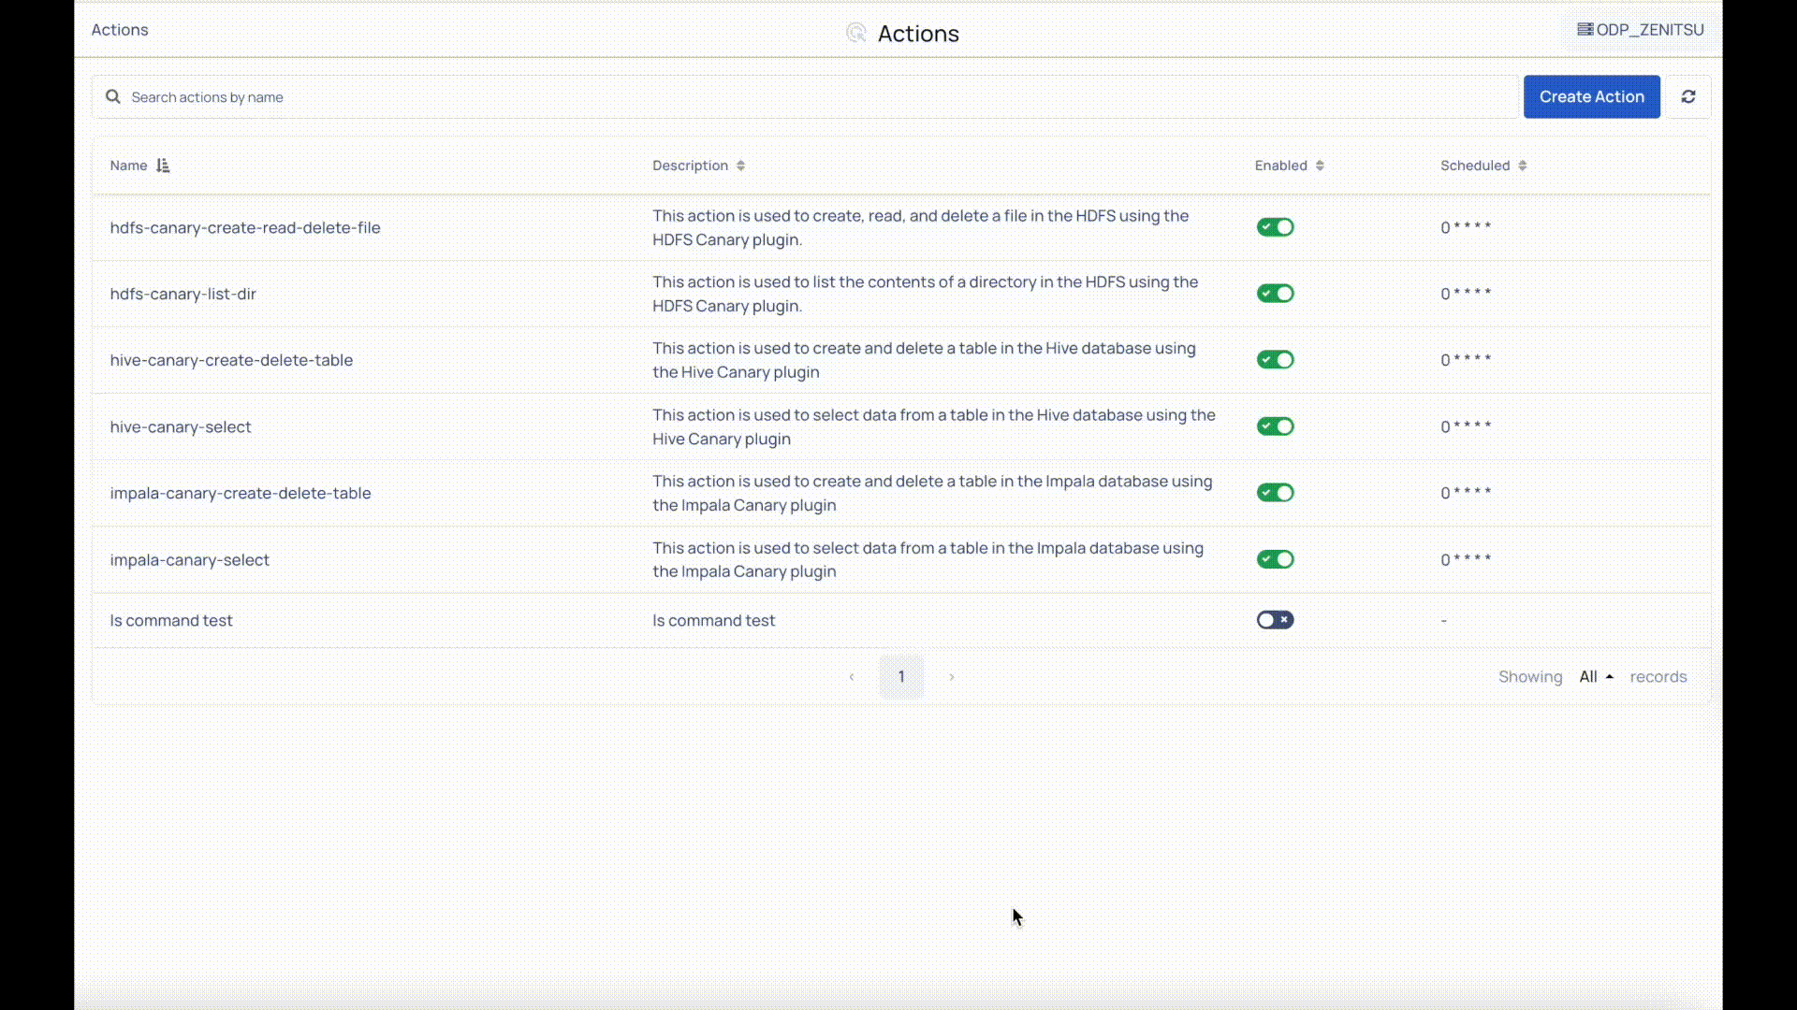The width and height of the screenshot is (1797, 1010).
Task: Select page 1 in pagination
Action: [901, 677]
